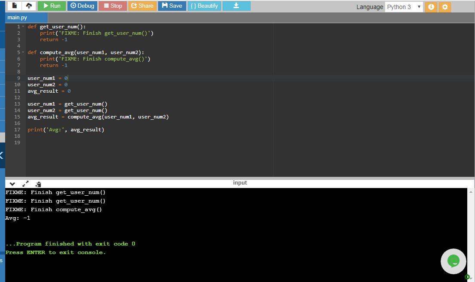Share the code via Share button

click(x=142, y=6)
